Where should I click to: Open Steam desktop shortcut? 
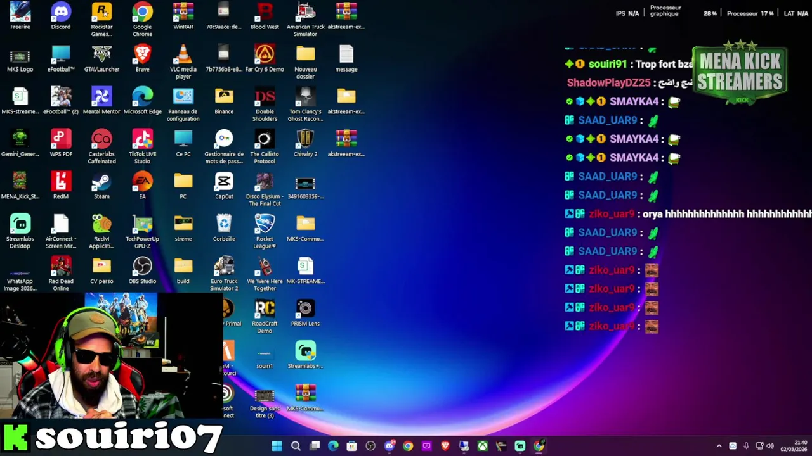coord(101,186)
